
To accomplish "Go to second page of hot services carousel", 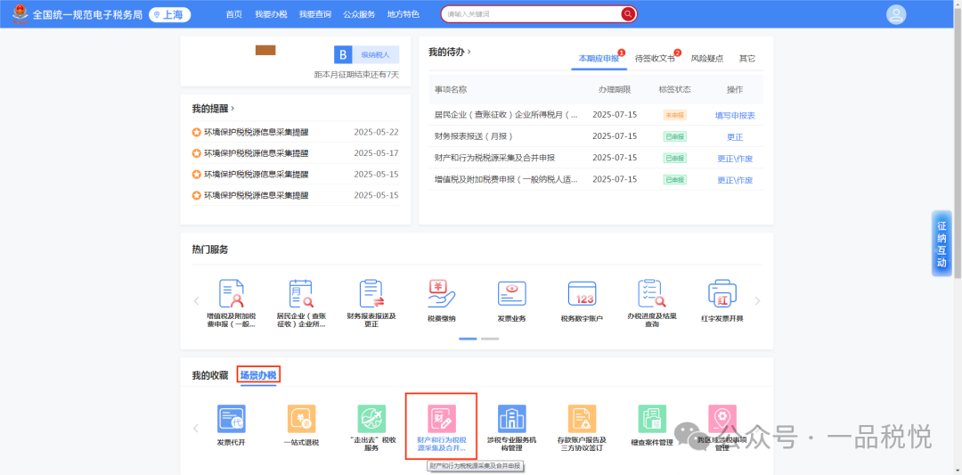I will point(490,339).
